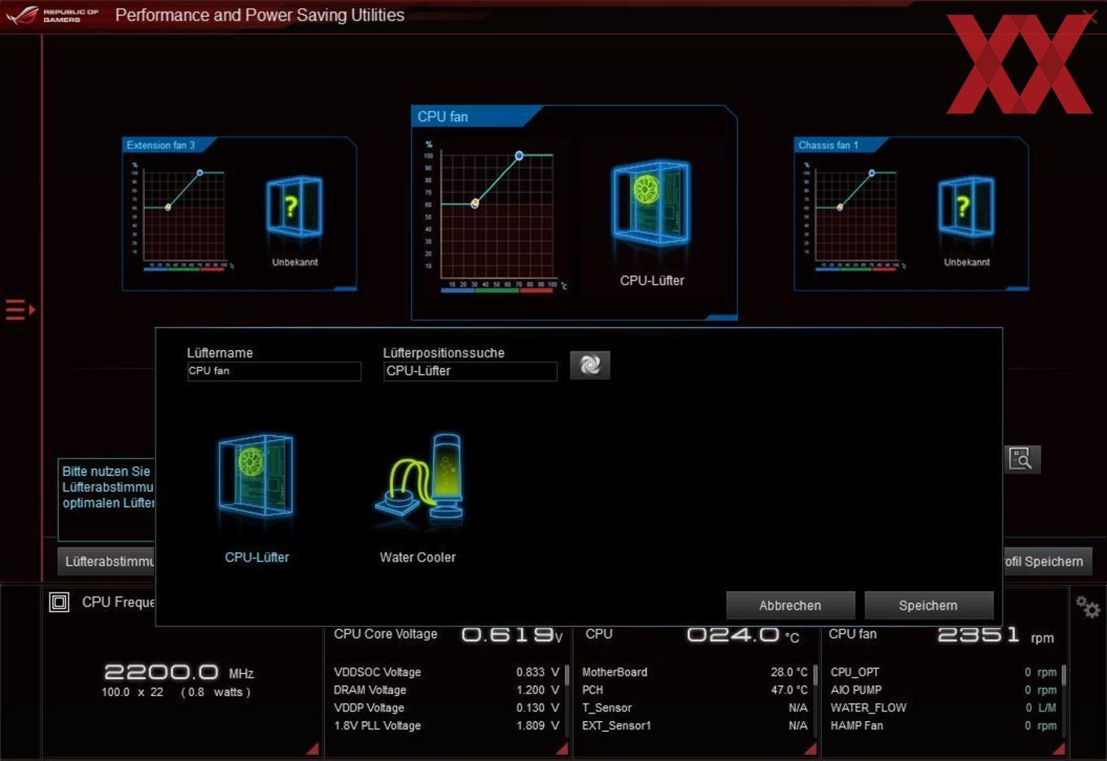The height and width of the screenshot is (761, 1107).
Task: Click the HAMP Fan row
Action: pyautogui.click(x=943, y=726)
